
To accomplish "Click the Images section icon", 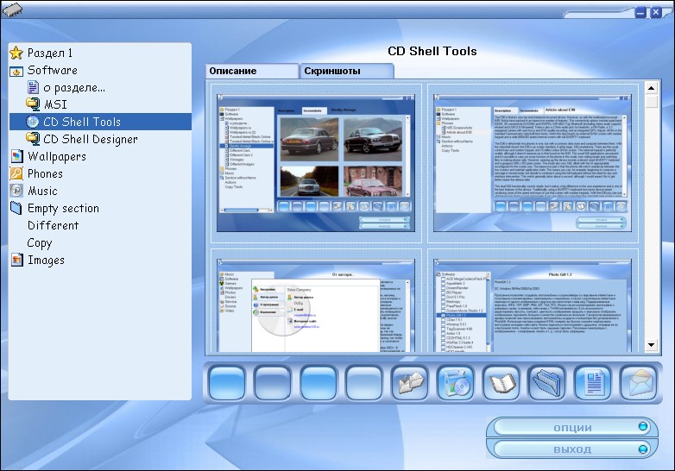I will (x=16, y=260).
